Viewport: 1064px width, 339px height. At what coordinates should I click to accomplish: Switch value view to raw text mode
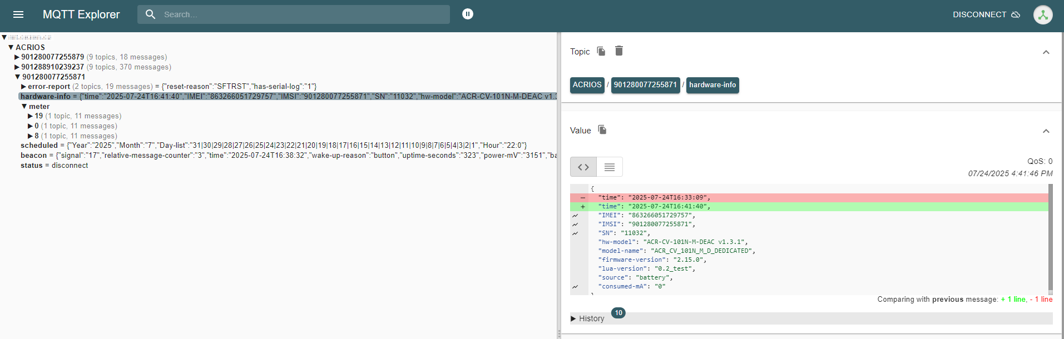610,167
